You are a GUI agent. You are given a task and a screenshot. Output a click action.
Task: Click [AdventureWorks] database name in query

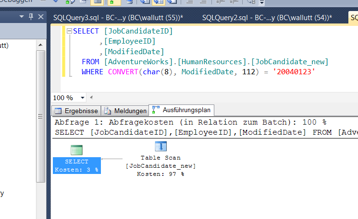click(138, 62)
